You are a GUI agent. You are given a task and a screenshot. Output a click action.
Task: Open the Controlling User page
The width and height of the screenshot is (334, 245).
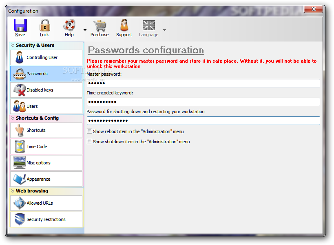46,57
